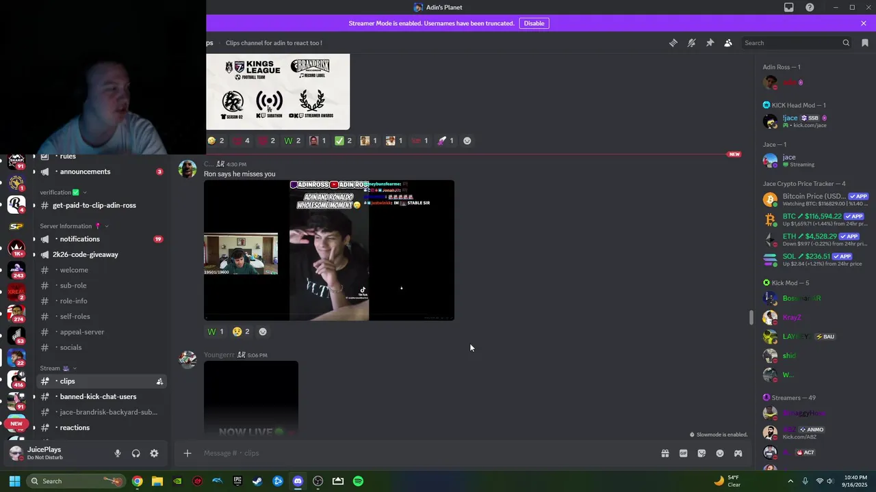
Task: Open the bookmarks icon beside search
Action: tap(865, 43)
